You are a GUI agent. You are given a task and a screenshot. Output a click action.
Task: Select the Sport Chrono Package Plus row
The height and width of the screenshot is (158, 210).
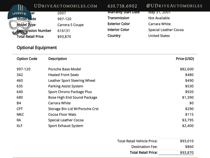[70, 92]
